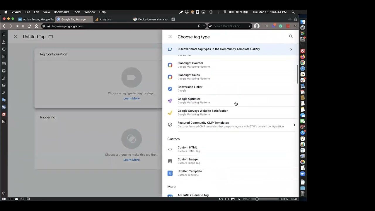Close the Choose tag type panel
The width and height of the screenshot is (375, 211).
[170, 37]
